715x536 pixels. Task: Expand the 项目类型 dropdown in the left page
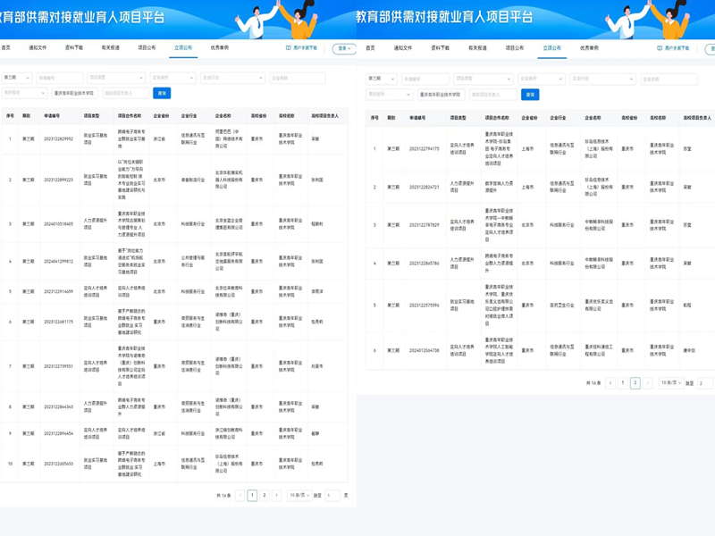pos(116,78)
